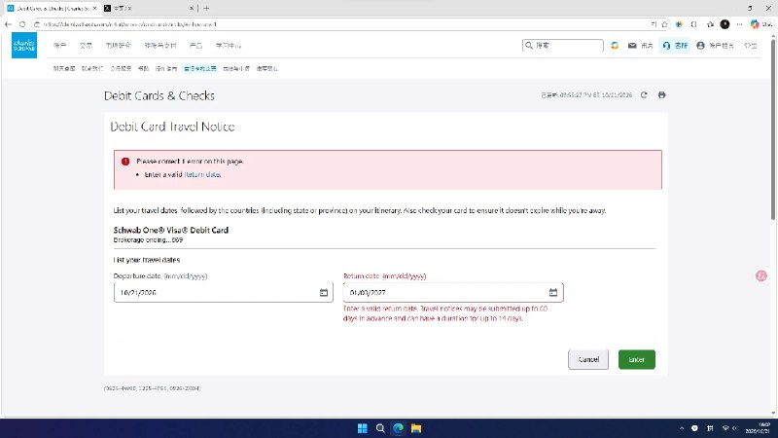Open account profile via the person icon

click(700, 45)
